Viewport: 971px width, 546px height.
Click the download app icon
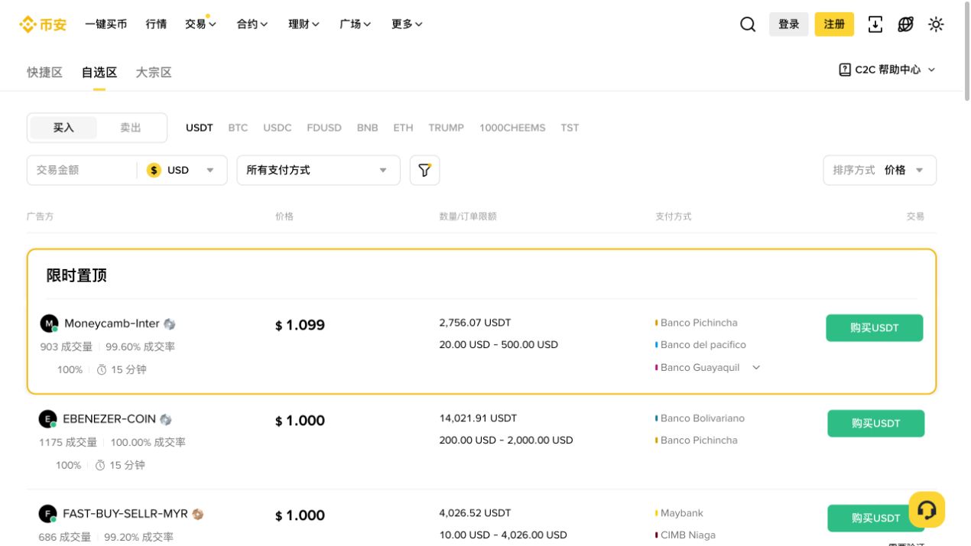pyautogui.click(x=875, y=24)
